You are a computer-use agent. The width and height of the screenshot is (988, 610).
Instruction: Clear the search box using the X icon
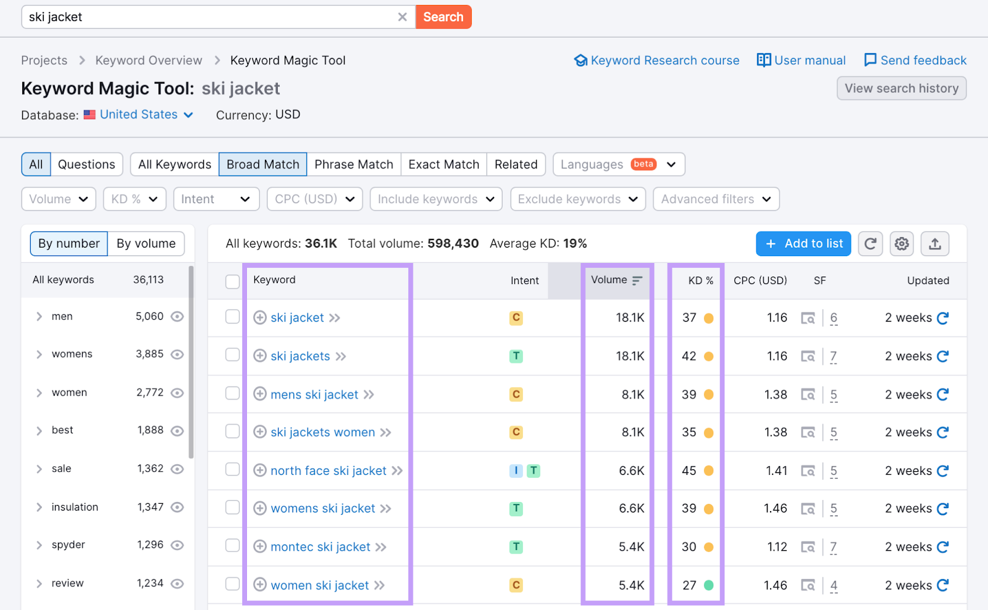(403, 17)
